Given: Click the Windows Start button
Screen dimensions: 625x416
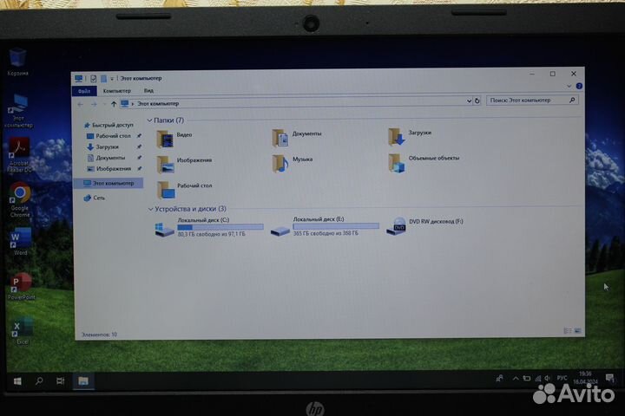Looking at the screenshot, I should [17, 381].
